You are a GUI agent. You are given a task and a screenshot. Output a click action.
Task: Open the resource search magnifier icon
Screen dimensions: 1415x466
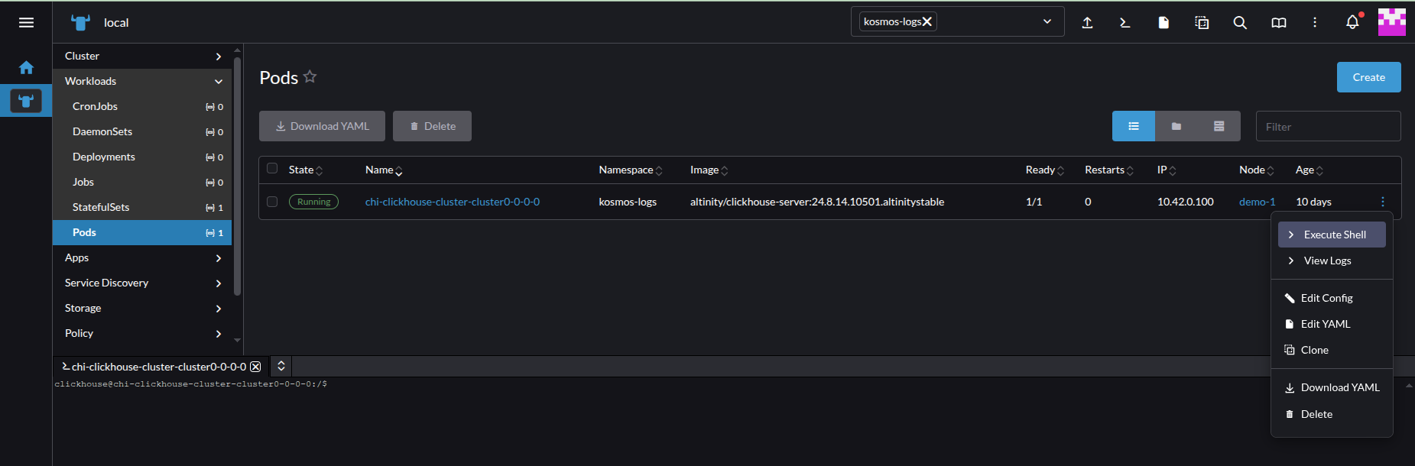click(x=1240, y=23)
